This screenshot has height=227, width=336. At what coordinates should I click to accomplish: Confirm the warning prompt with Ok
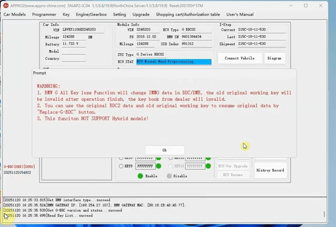click(165, 150)
